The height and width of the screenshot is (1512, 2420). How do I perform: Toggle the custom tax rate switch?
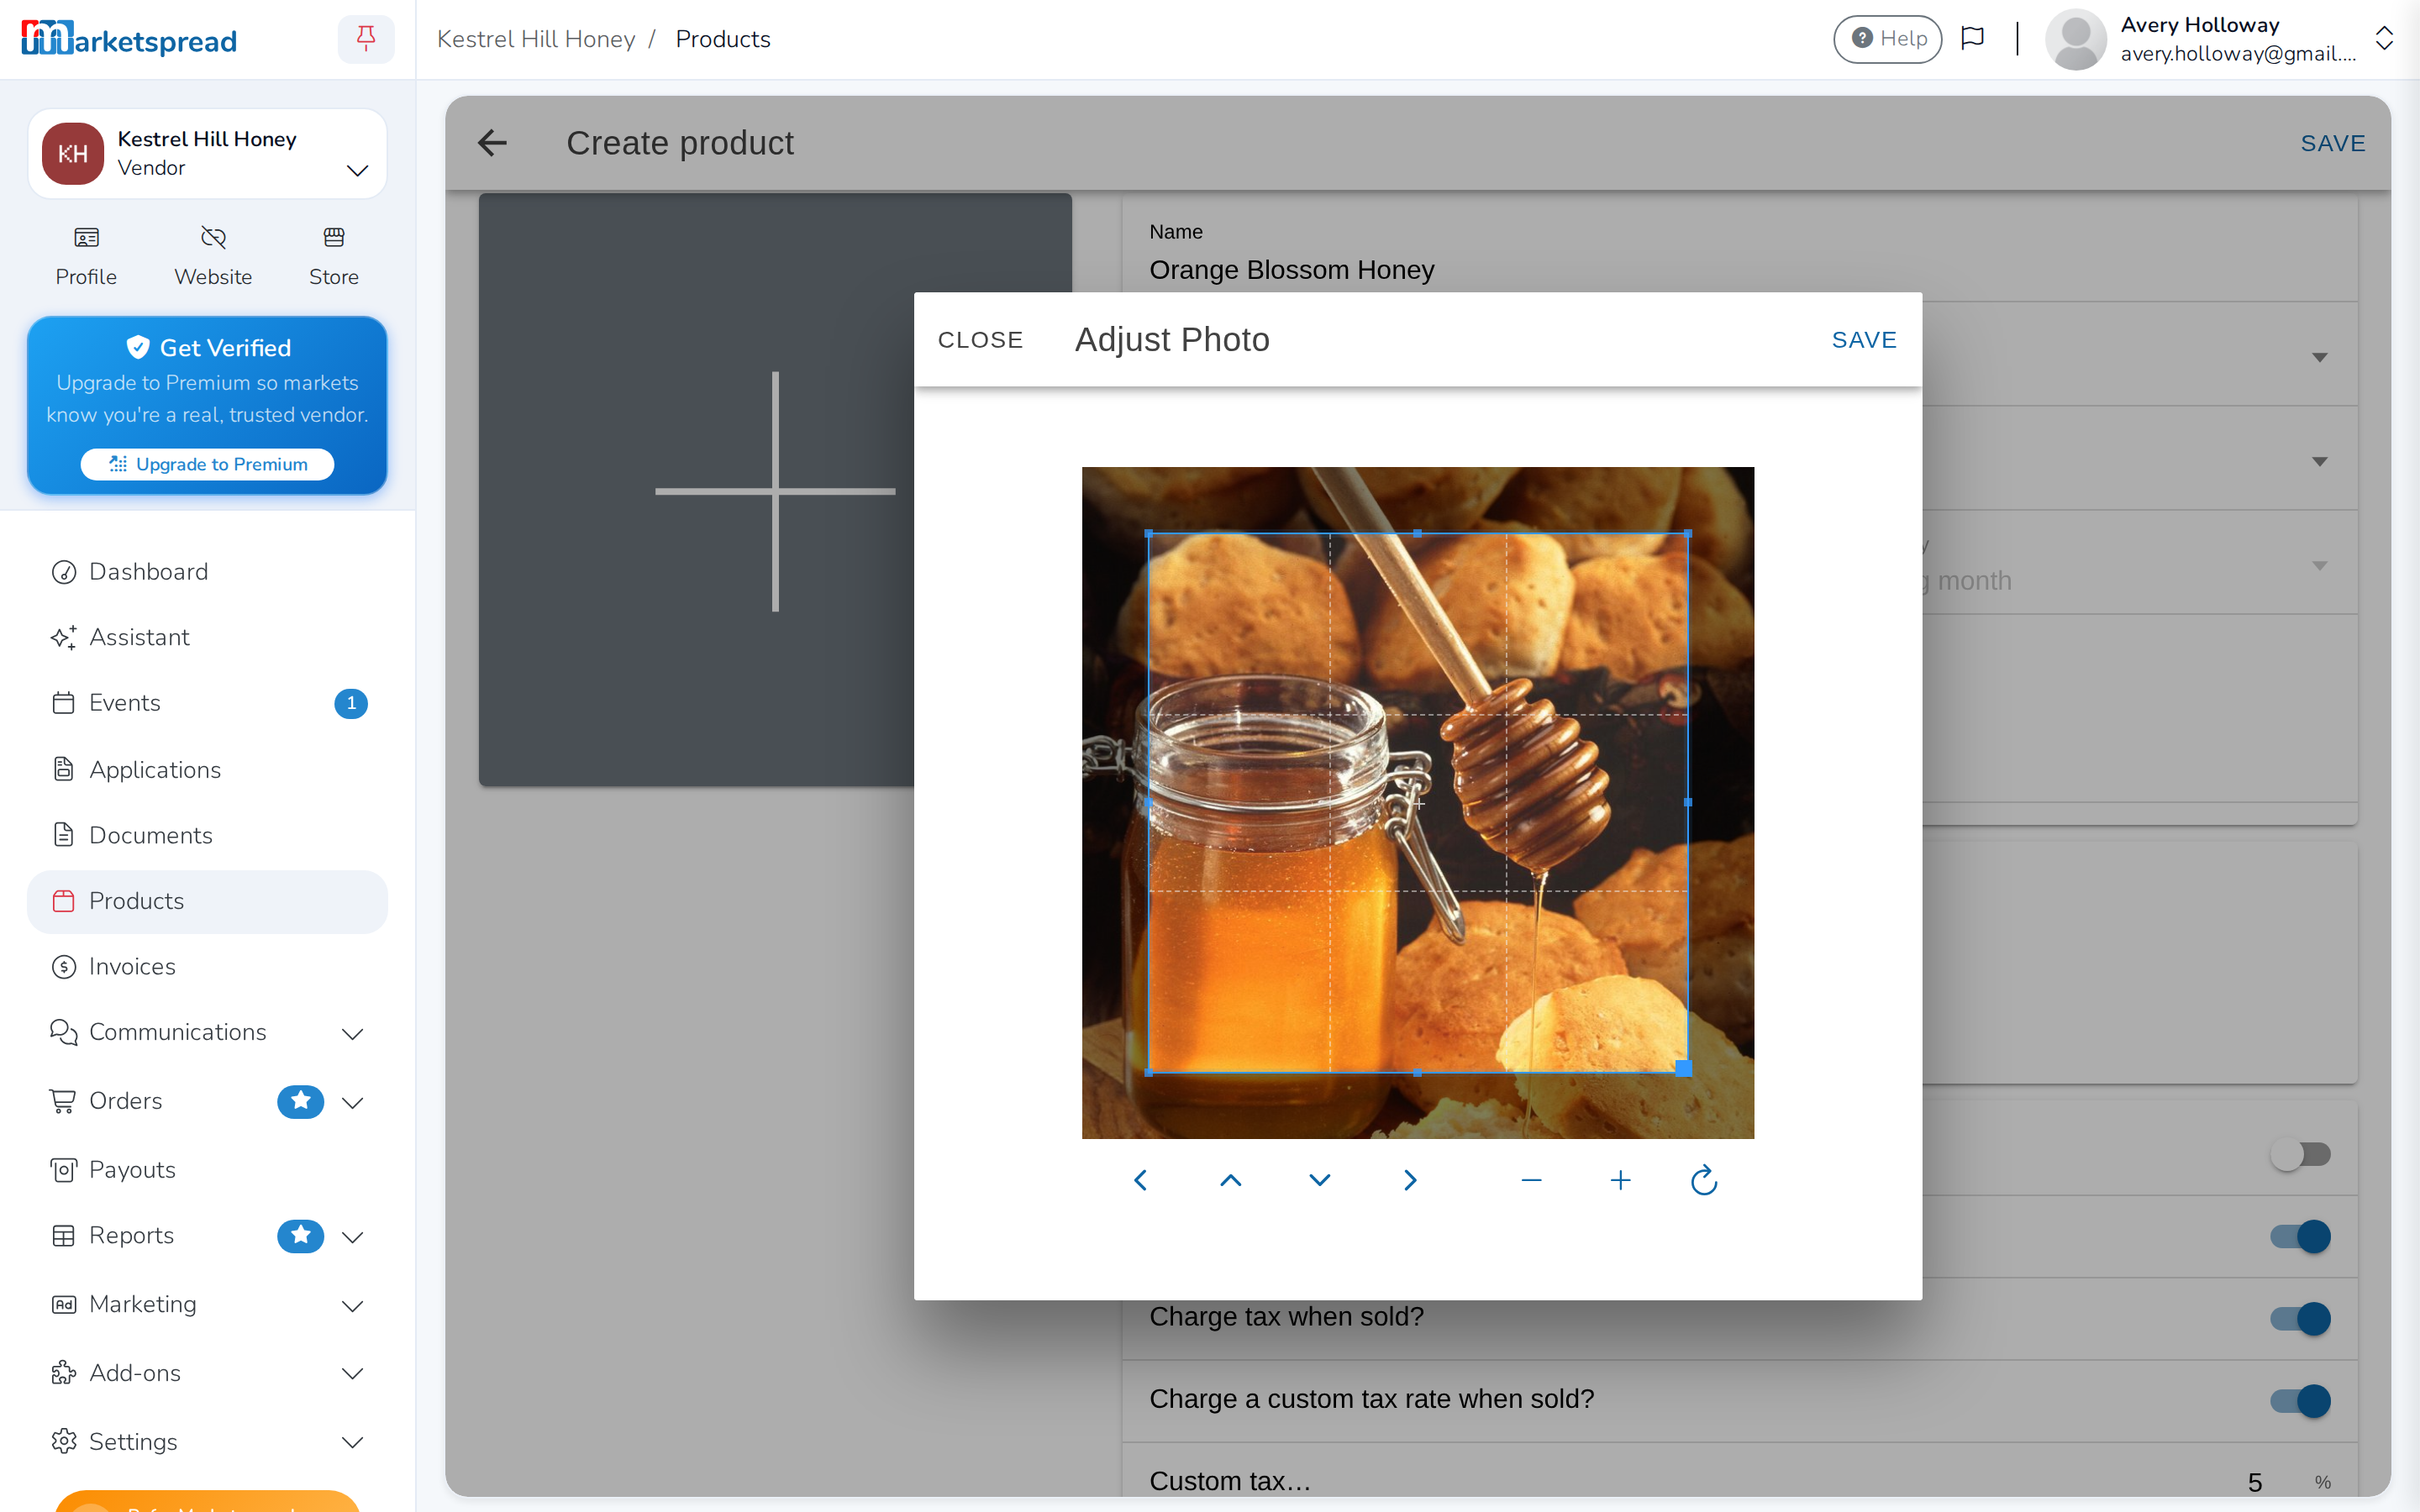[2300, 1400]
